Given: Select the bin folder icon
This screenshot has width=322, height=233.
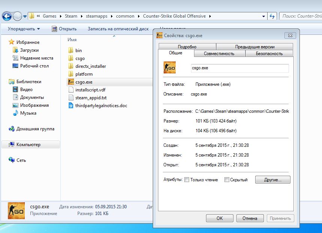Looking at the screenshot, I should click(x=71, y=50).
